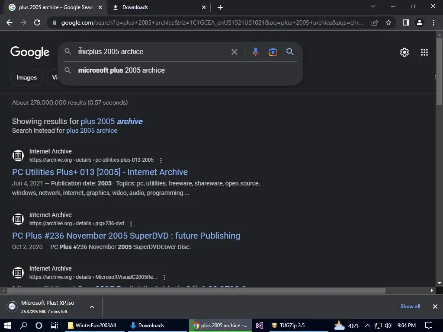Click the Chrome address bar URL

tap(212, 22)
